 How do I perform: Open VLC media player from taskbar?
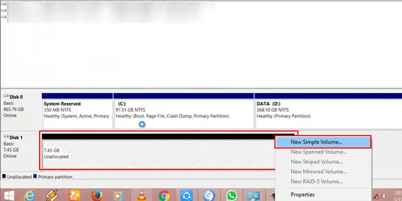pyautogui.click(x=141, y=196)
